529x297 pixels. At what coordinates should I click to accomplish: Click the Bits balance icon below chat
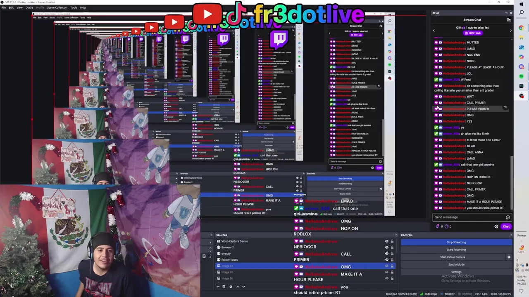(x=438, y=226)
